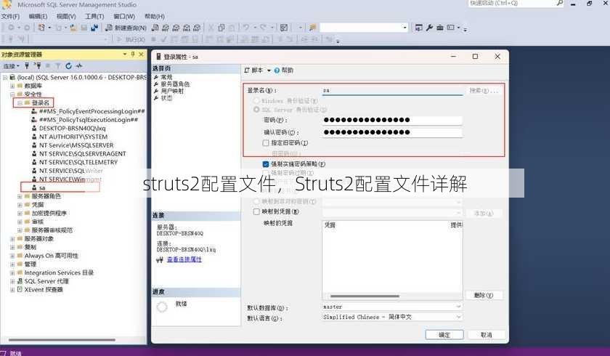Screen dimensions: 610x356
Task: Click the disconnect plug icon in Object Explorer
Action: [x=37, y=66]
